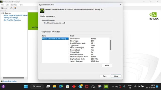Viewport: 161px width, 90px height.
Task: Open the blue question-mark help app on taskbar
Action: [x=80, y=86]
